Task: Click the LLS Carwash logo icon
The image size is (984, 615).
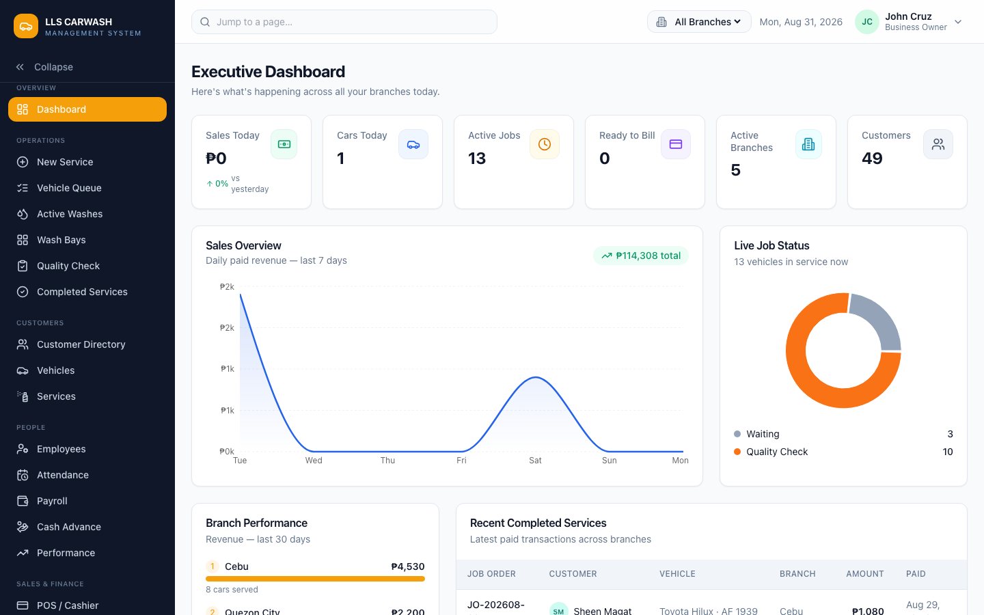Action: pyautogui.click(x=26, y=26)
